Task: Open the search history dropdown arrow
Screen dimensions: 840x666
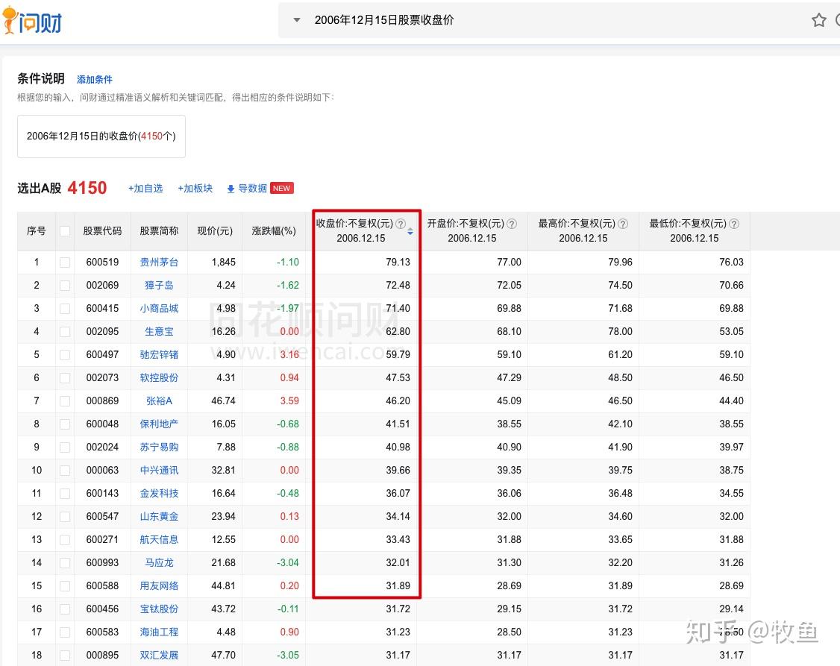Action: click(297, 20)
